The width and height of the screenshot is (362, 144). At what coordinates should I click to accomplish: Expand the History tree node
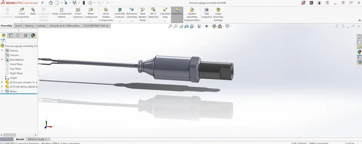point(2,51)
